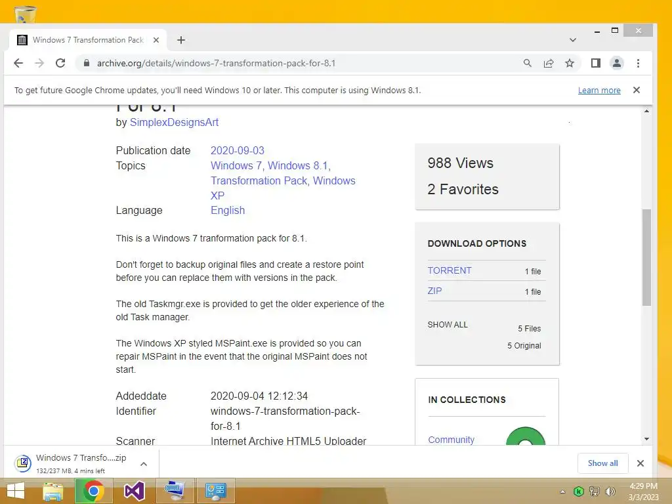Image resolution: width=672 pixels, height=504 pixels.
Task: Open the Chrome three-dot menu
Action: pyautogui.click(x=638, y=63)
